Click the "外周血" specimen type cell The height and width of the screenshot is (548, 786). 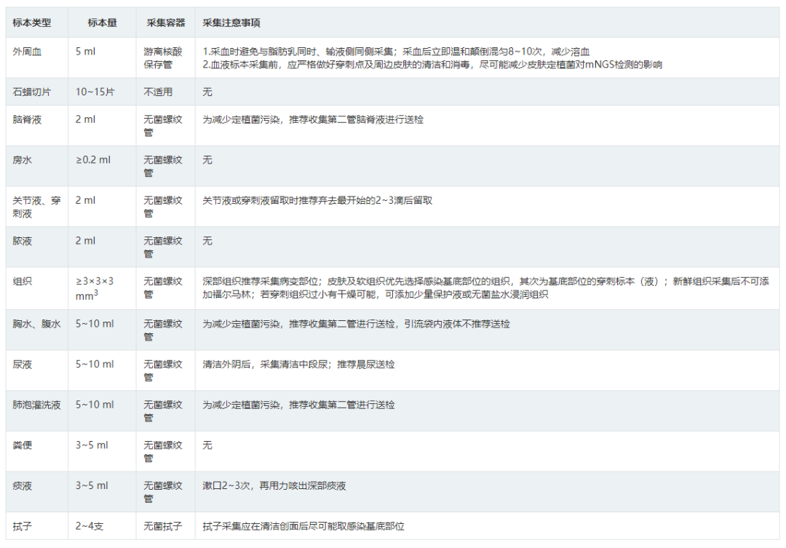[28, 52]
